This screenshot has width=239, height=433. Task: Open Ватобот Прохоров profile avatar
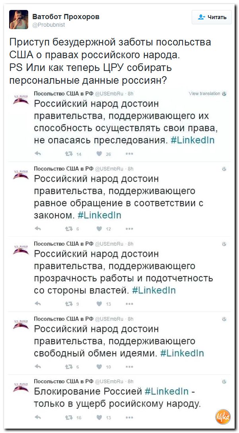point(19,19)
